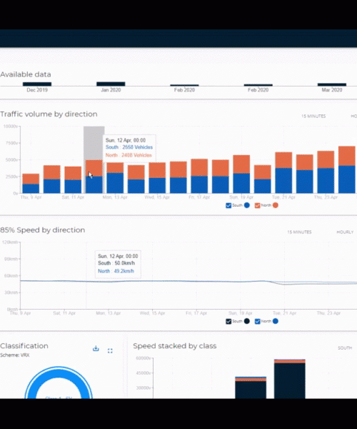Expand Classification chart to fullscreen
Image resolution: width=357 pixels, height=429 pixels.
tap(110, 351)
